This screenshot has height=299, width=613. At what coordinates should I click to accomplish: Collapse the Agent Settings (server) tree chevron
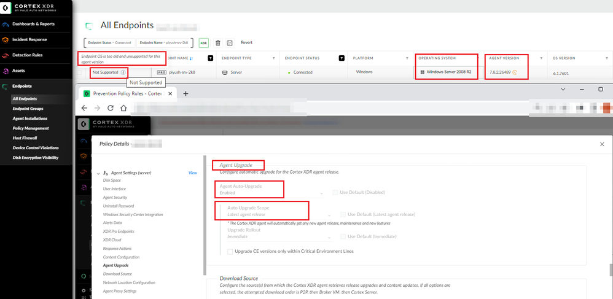98,173
